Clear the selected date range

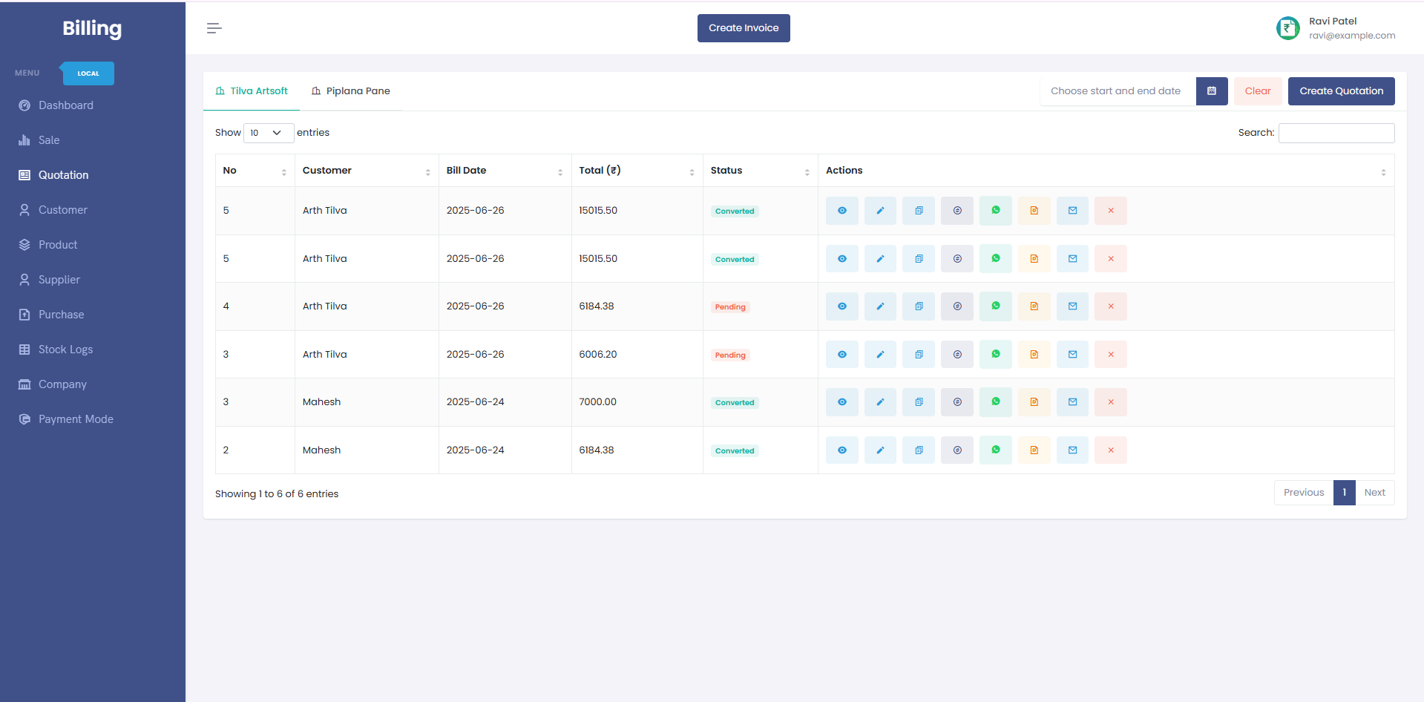[x=1258, y=91]
